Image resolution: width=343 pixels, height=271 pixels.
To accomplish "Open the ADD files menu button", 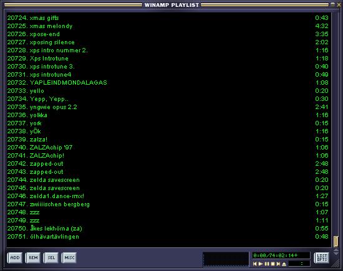I will point(15,258).
